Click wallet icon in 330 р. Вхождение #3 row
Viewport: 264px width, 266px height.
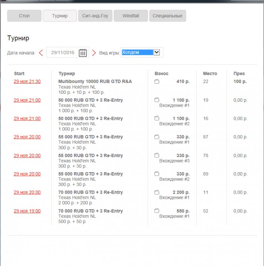tap(157, 155)
